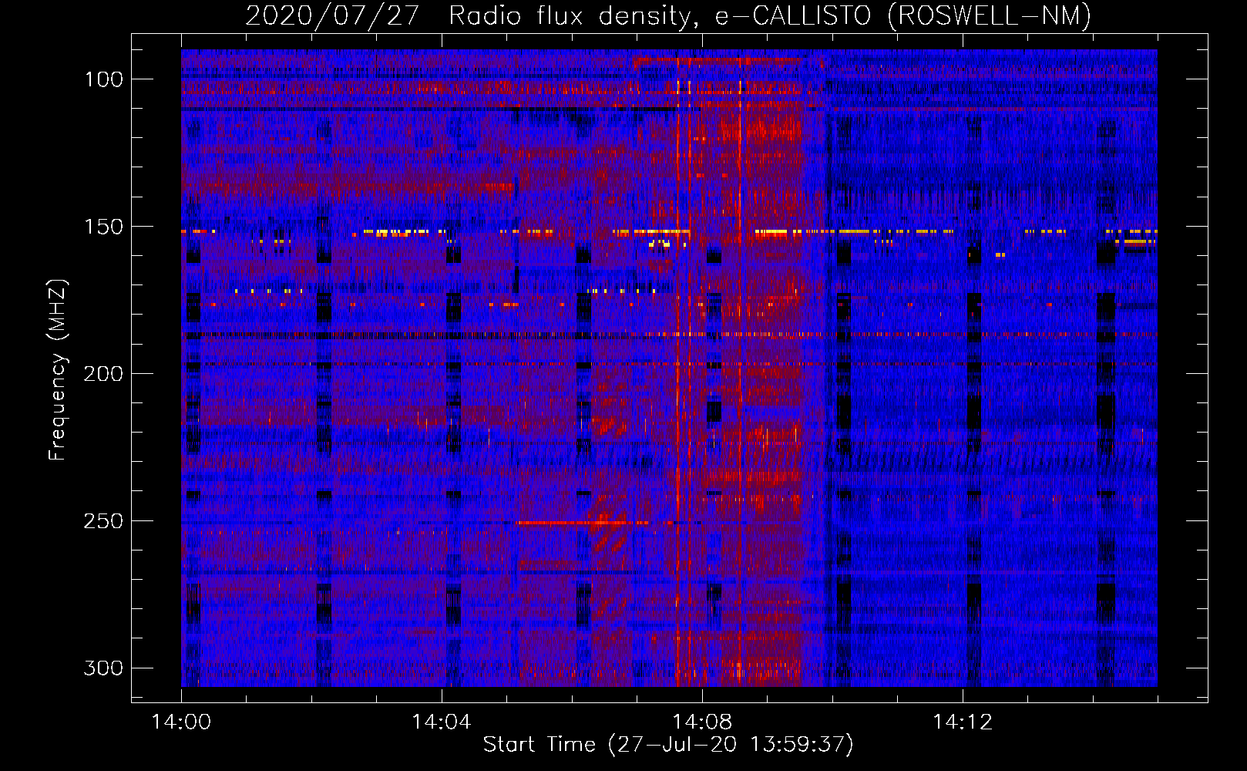Select the 300 frequency tick label

pos(103,668)
